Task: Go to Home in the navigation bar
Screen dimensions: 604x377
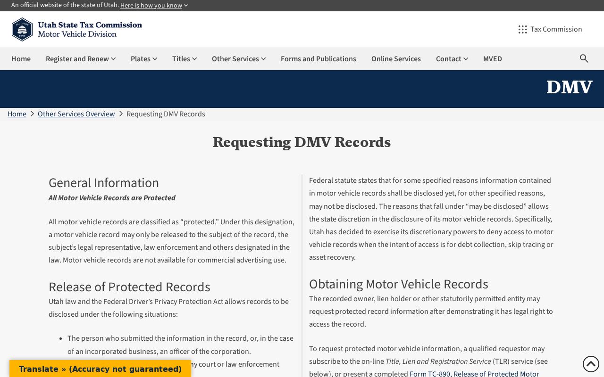Action: pos(21,59)
